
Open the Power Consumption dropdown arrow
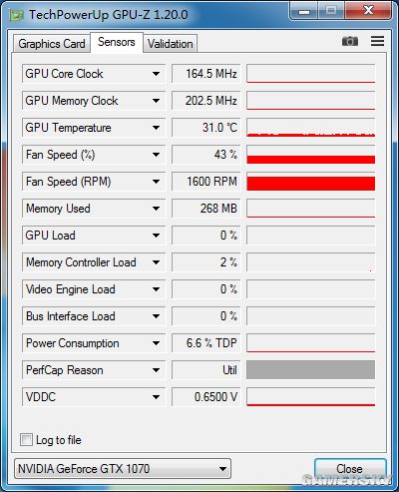pos(156,343)
